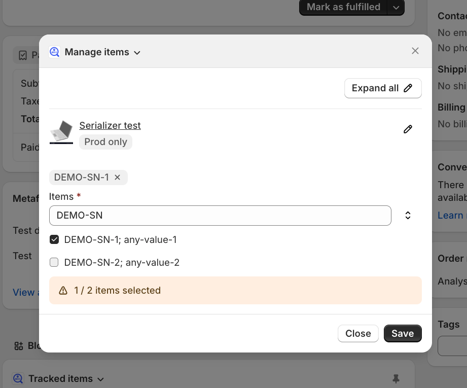Check the DEMO-SN-2; any-value-2 checkbox
467x388 pixels.
(x=54, y=262)
